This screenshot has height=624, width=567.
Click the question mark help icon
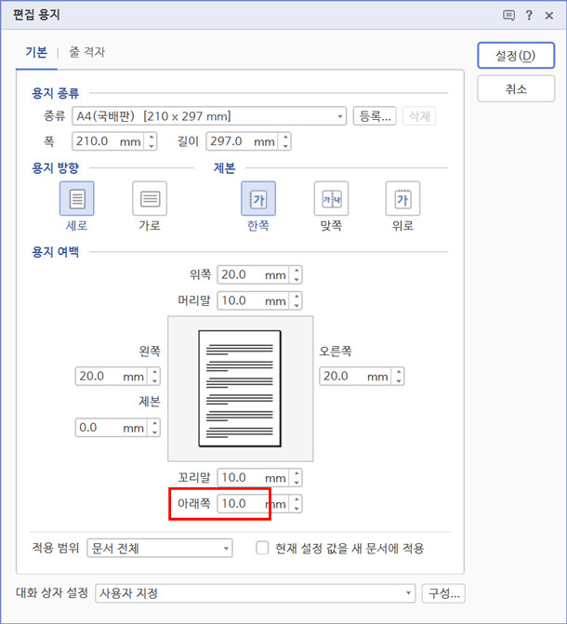529,16
